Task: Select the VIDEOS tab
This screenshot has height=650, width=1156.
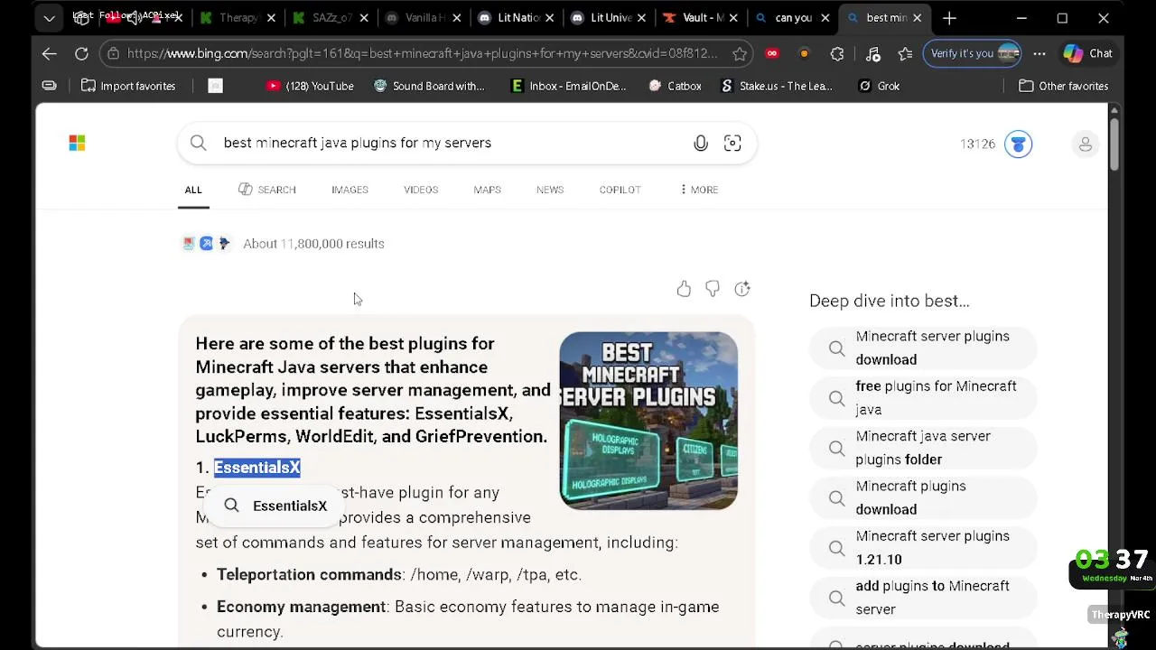Action: (x=421, y=190)
